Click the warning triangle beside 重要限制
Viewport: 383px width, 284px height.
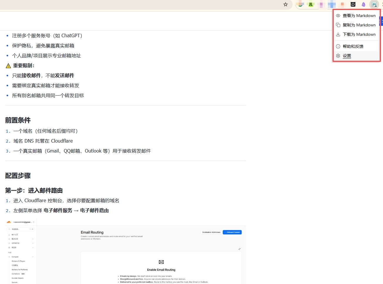8,66
